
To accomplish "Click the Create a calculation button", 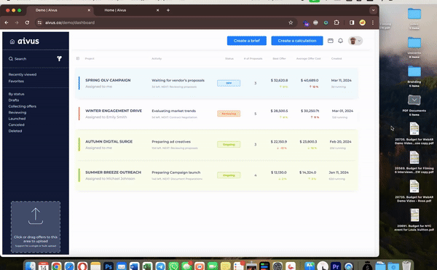I will click(297, 41).
